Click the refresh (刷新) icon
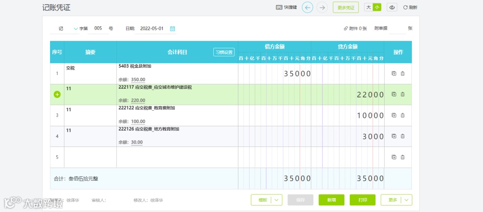This screenshot has width=483, height=212. coord(405,8)
